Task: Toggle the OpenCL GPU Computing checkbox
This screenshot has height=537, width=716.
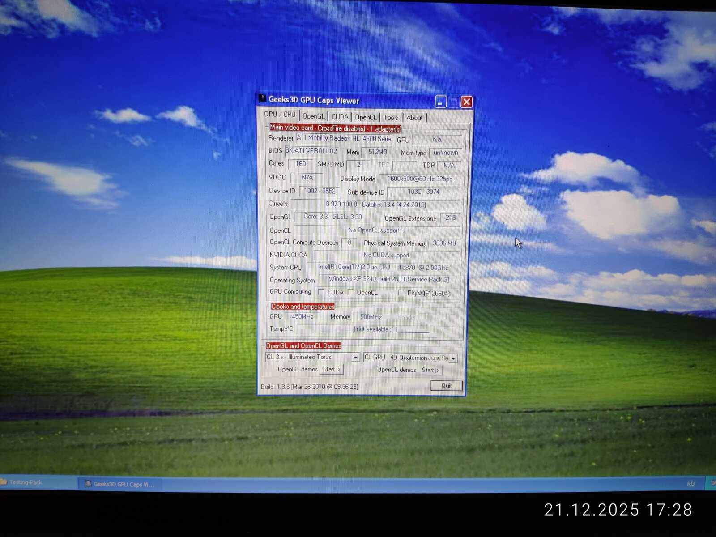Action: pos(350,292)
